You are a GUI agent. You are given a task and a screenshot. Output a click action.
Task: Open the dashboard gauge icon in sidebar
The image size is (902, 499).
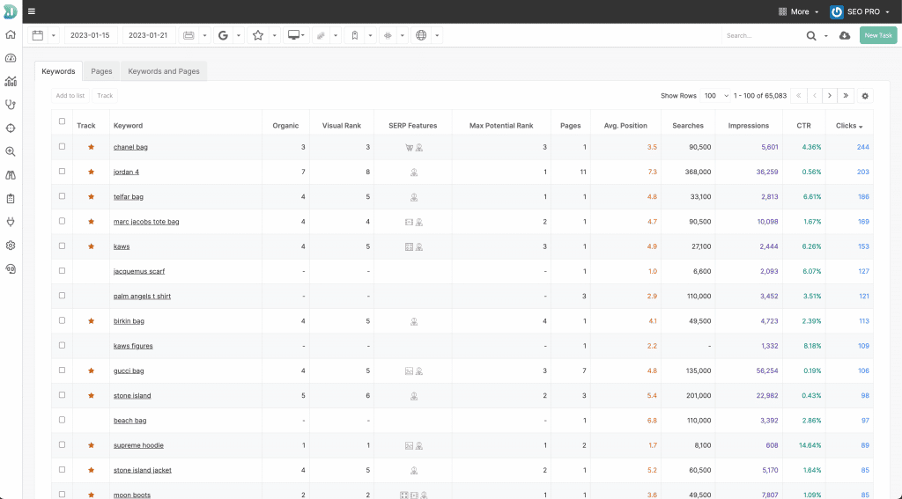pos(11,58)
